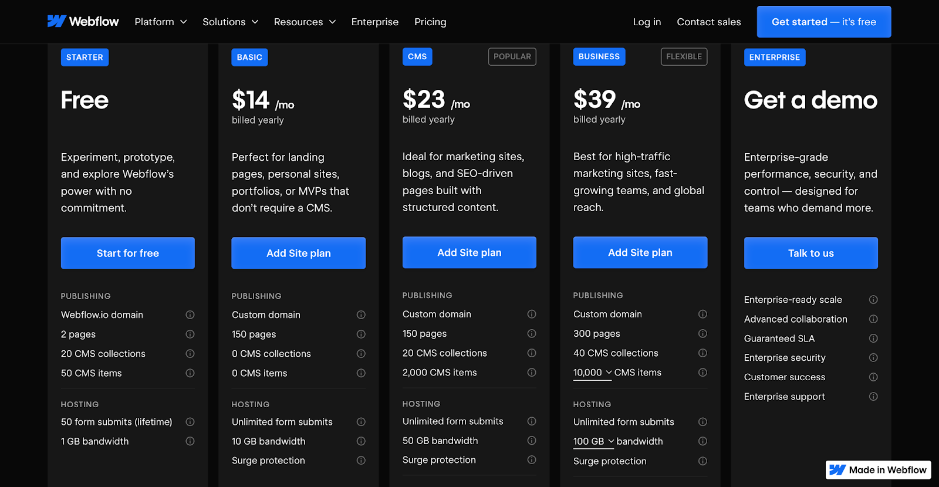The width and height of the screenshot is (939, 487).
Task: Open info for Advanced collaboration
Action: click(873, 319)
